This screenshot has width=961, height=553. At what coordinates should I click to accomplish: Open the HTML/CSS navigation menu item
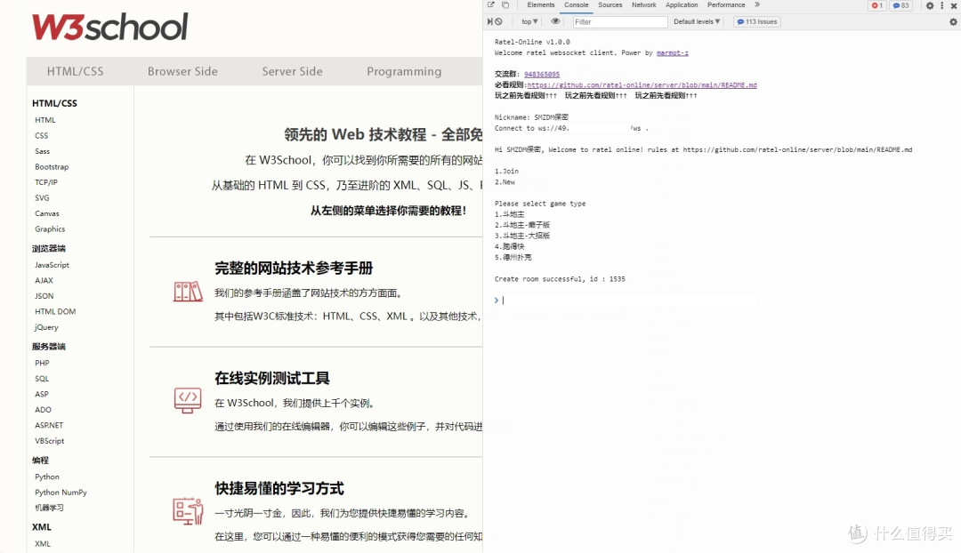pos(75,72)
